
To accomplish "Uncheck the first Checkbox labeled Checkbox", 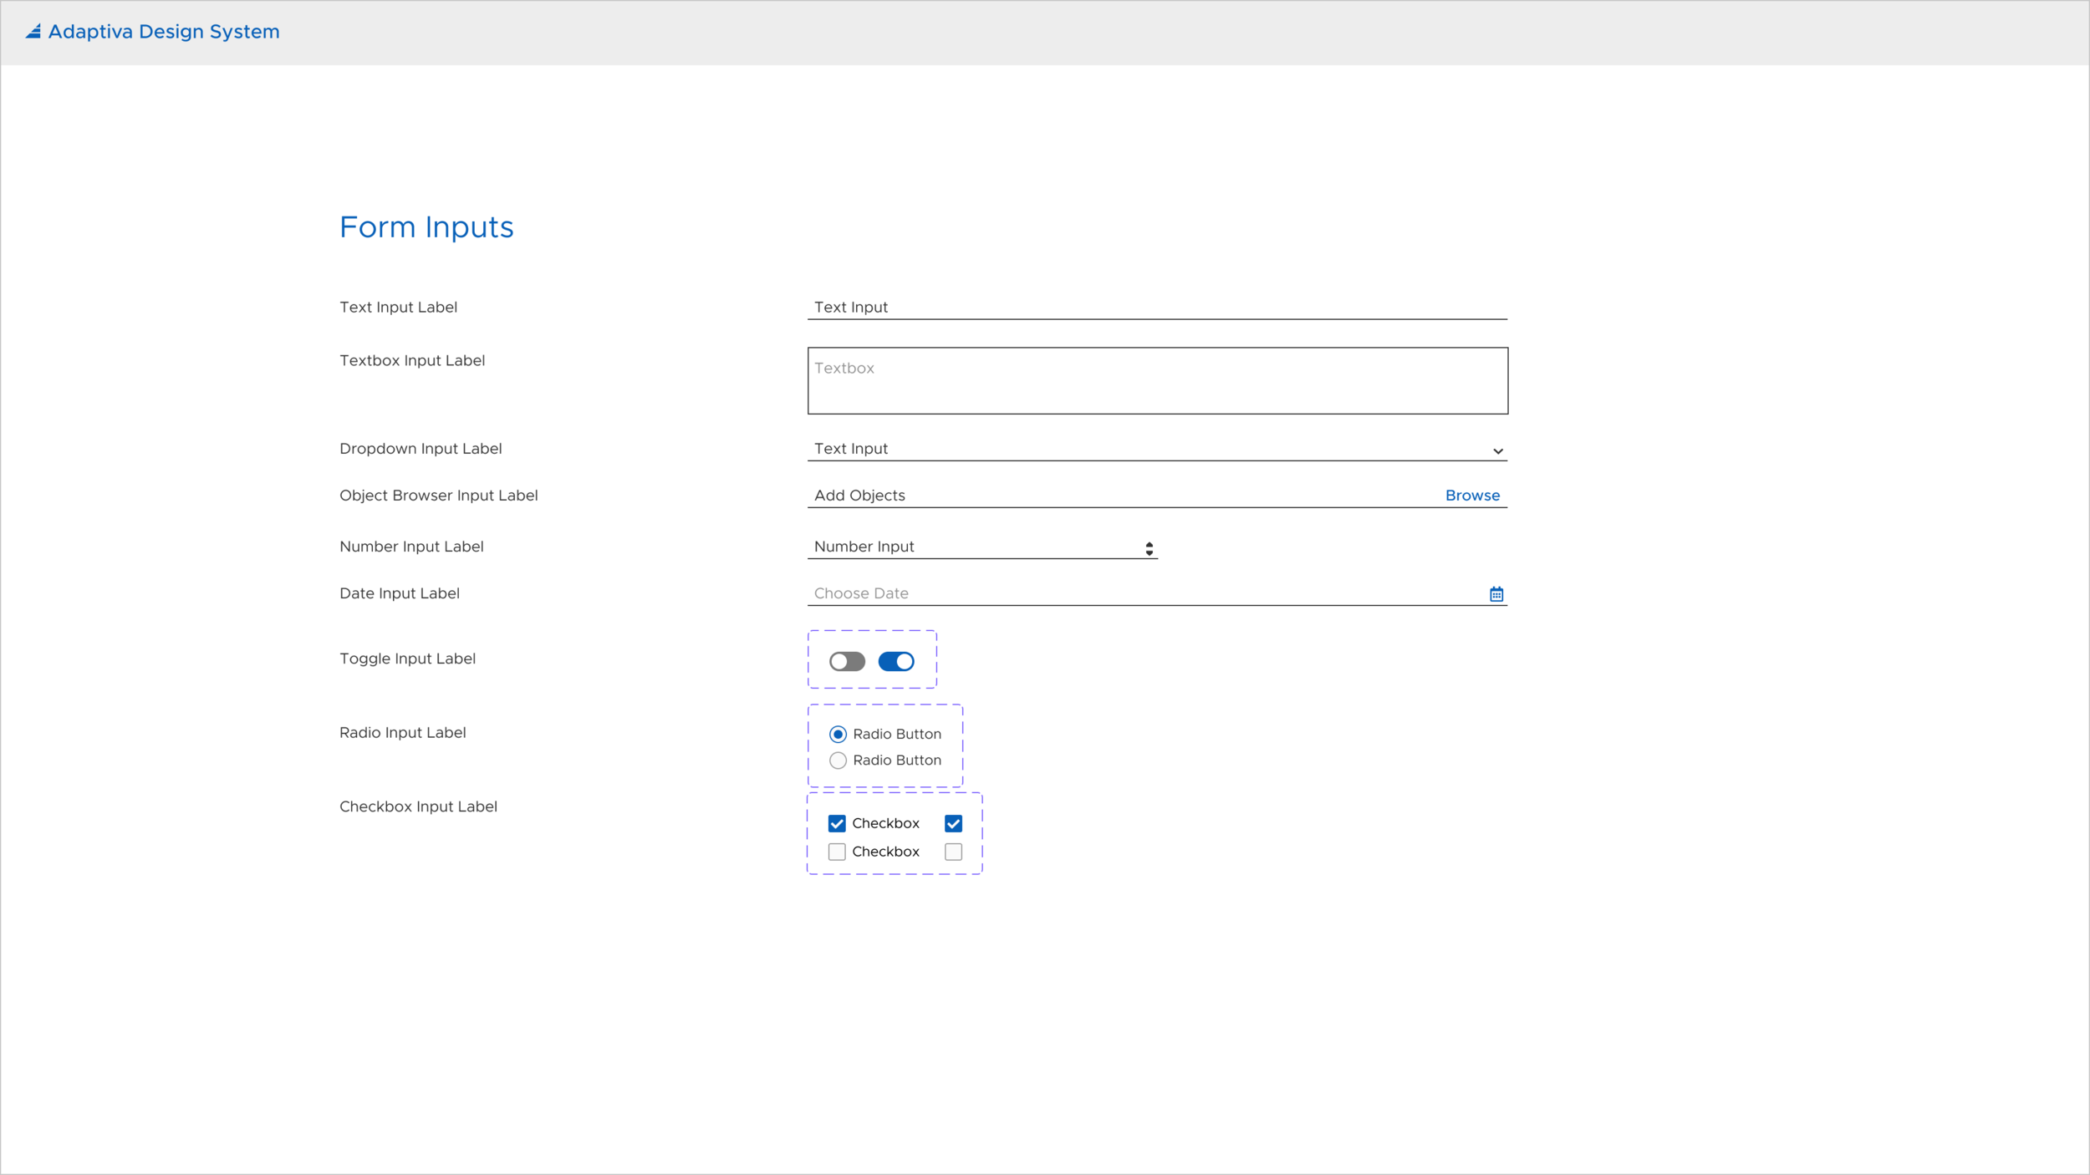I will 837,823.
